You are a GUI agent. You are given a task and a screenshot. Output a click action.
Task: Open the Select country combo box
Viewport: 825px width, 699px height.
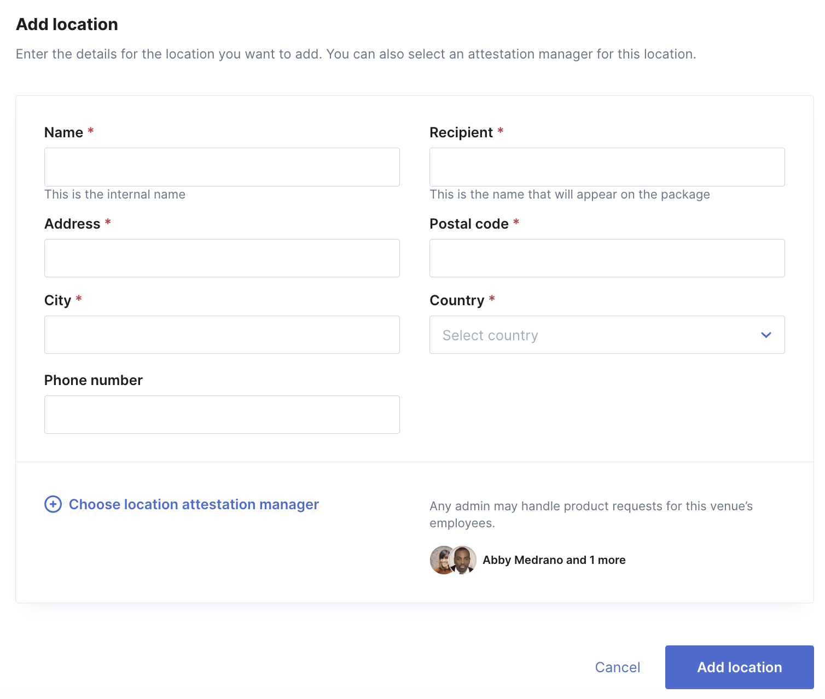point(607,335)
